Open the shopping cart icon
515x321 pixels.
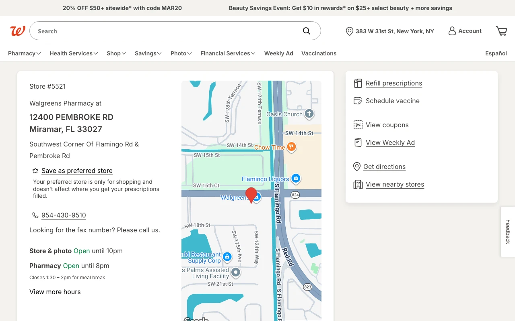501,31
